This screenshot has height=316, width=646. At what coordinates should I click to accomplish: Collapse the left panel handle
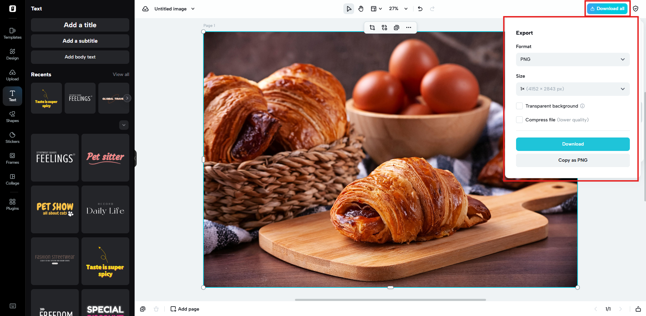135,158
